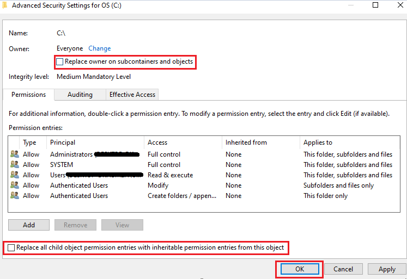Click 'Subfolders and files only' cell
The height and width of the screenshot is (279, 407).
click(x=338, y=185)
